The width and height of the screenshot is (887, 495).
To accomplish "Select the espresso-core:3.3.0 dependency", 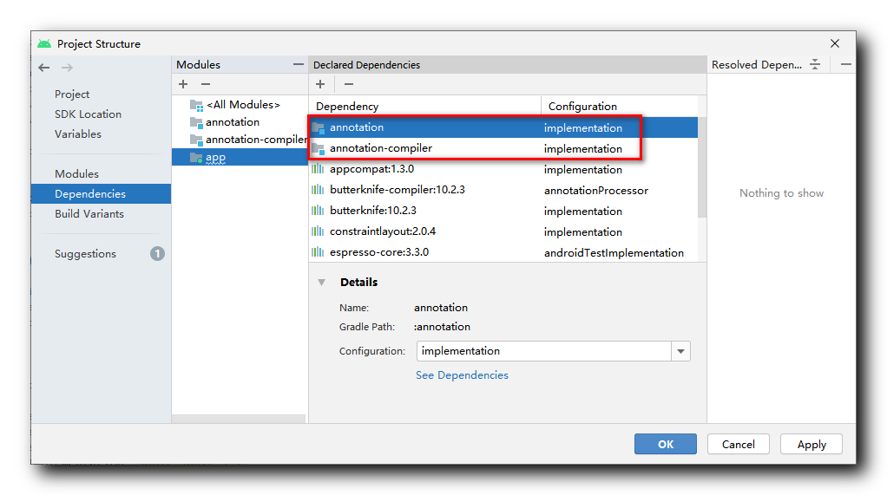I will 503,252.
